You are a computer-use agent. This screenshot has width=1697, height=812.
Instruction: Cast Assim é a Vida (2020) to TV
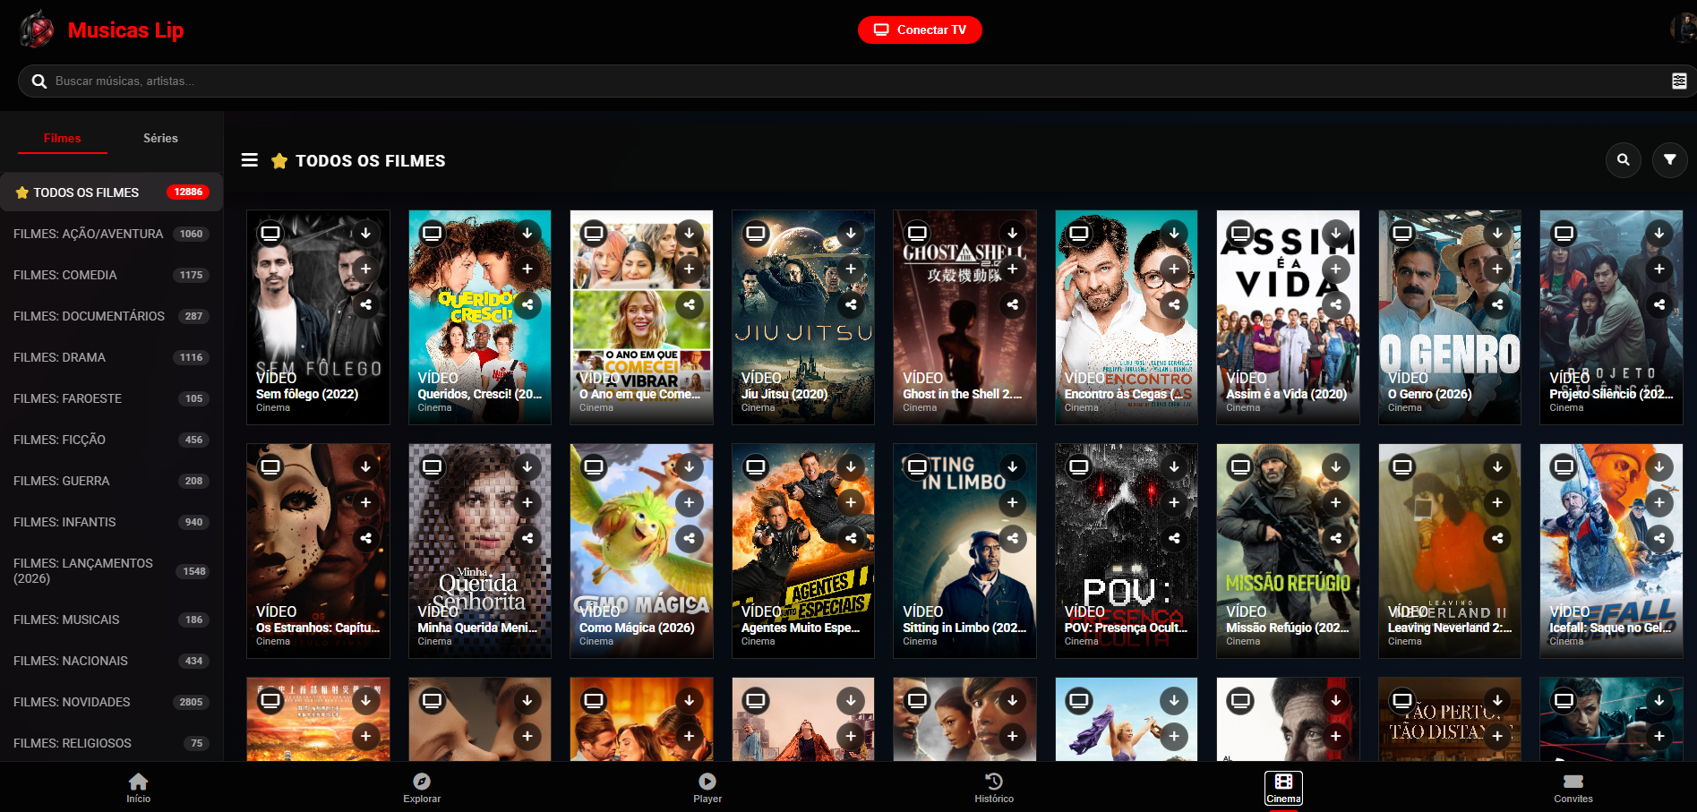click(1240, 234)
